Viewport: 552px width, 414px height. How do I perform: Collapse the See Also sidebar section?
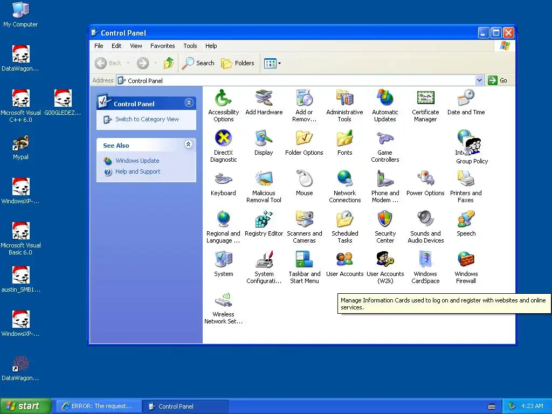coord(188,144)
